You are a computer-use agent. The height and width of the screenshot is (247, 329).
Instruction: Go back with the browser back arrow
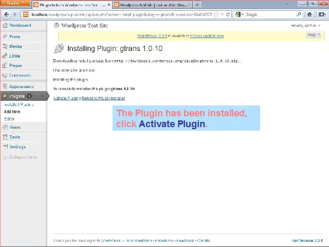click(7, 14)
